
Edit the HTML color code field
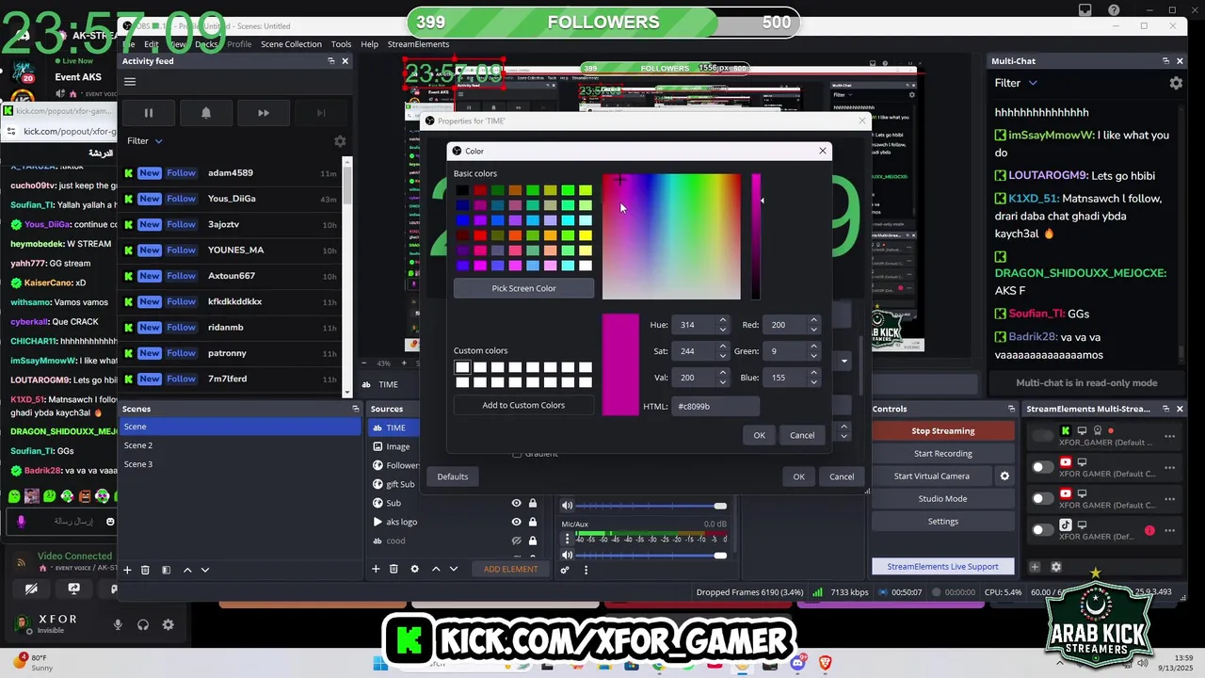click(715, 407)
